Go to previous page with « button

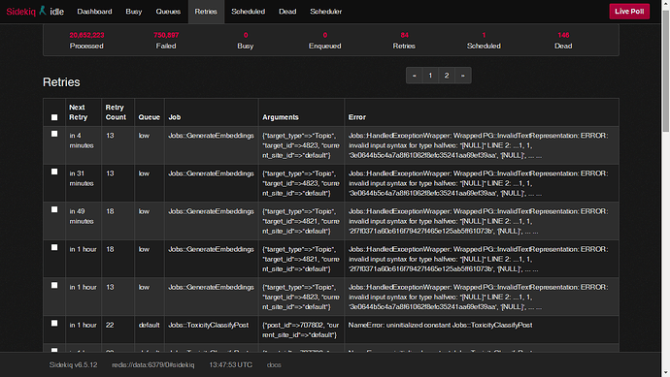pyautogui.click(x=414, y=76)
